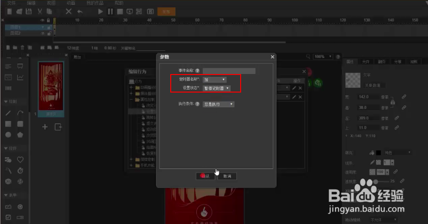Screen dimensions: 428x224
Task: Click the black fill color swatch
Action: coord(379,153)
